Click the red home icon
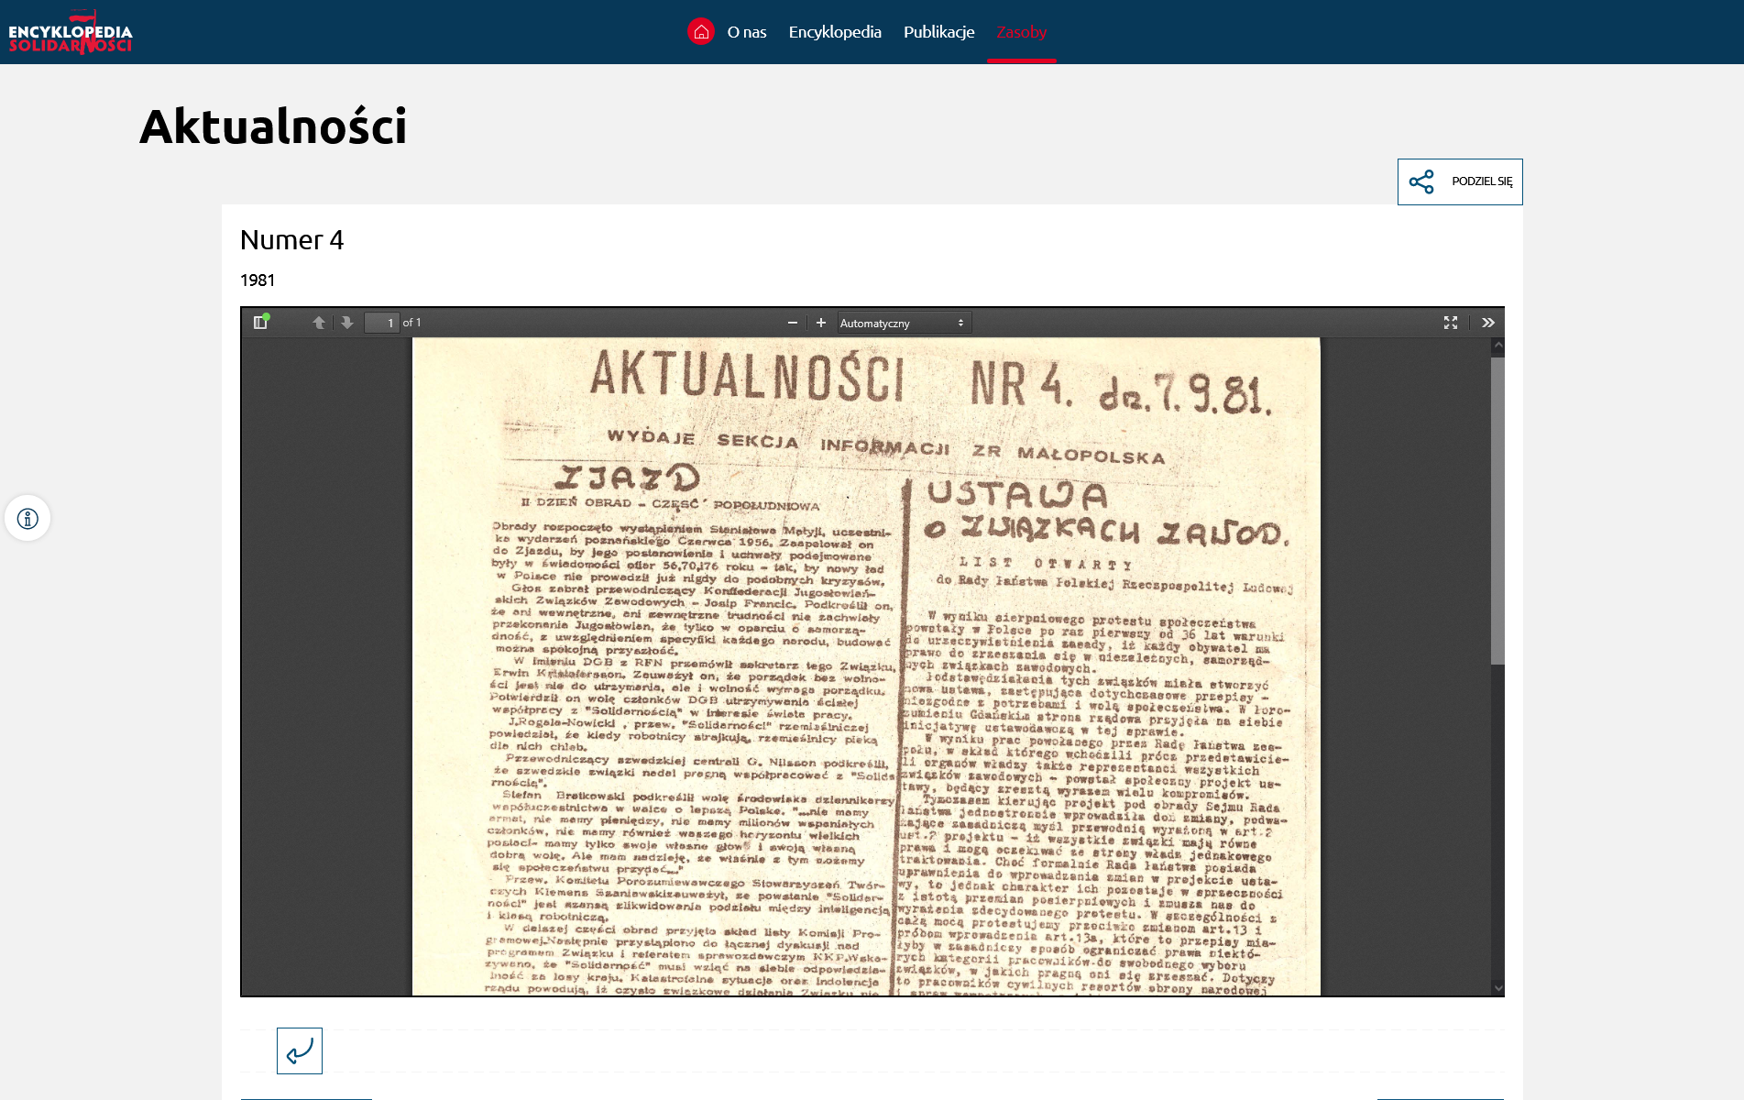 click(701, 32)
